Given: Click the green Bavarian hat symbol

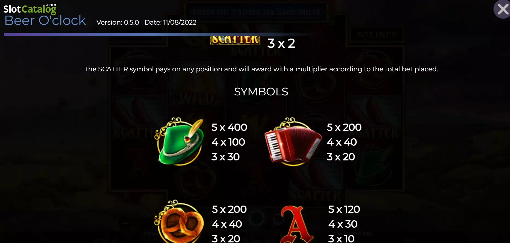Looking at the screenshot, I should tap(180, 142).
